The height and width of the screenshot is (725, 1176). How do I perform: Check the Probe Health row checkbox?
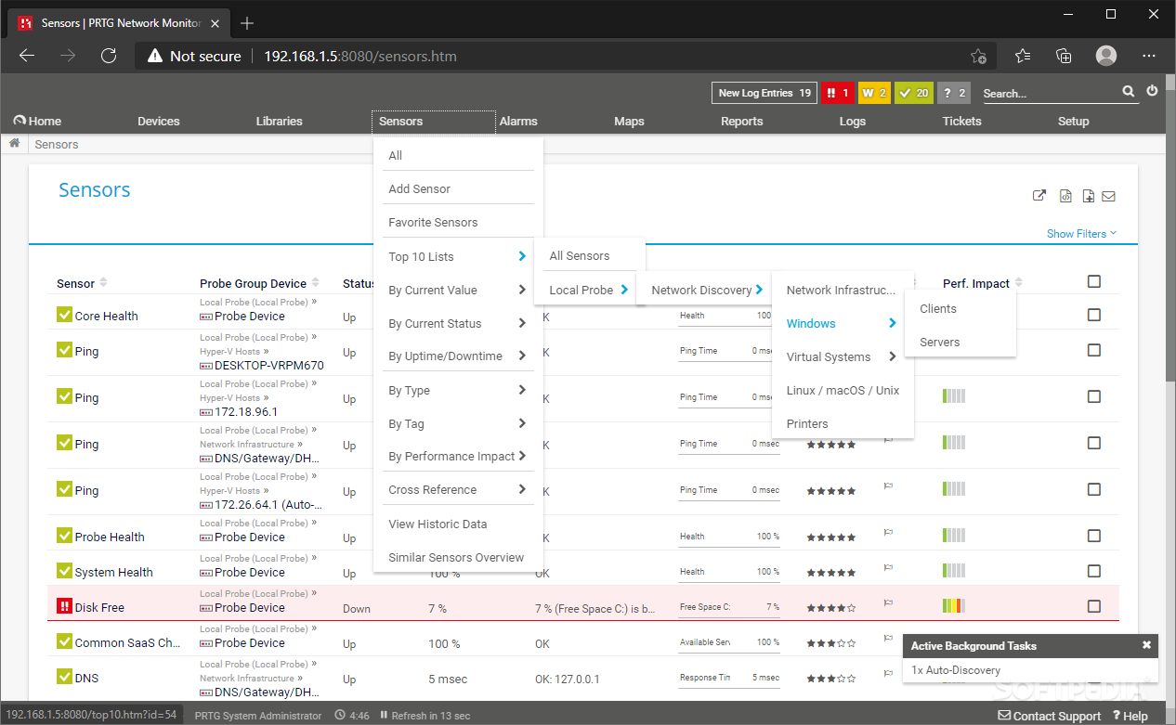pyautogui.click(x=1094, y=536)
